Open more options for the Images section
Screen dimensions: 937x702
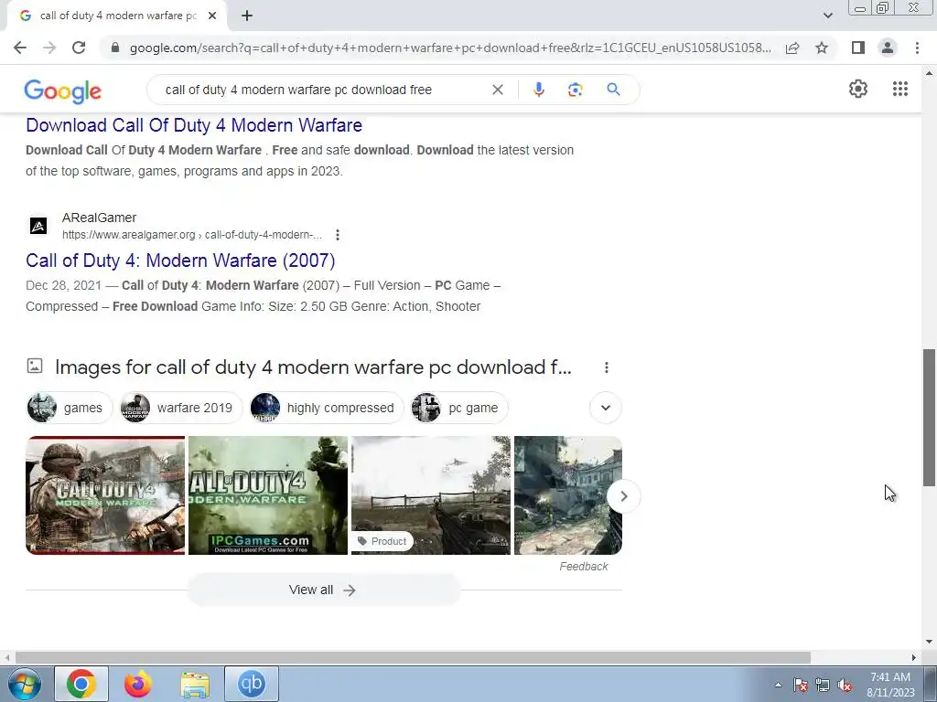tap(606, 367)
